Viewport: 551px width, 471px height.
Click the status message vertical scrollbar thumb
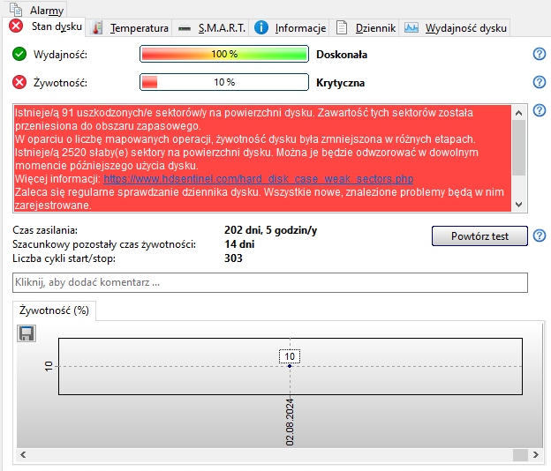click(x=518, y=148)
